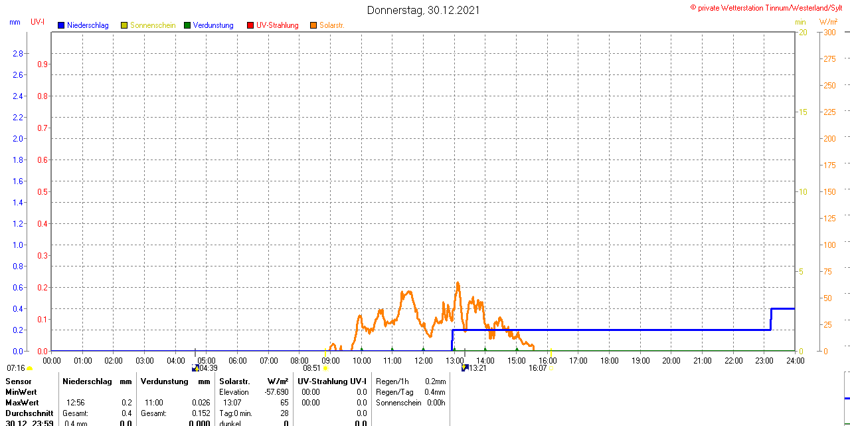Viewport: 850px width, 426px height.
Task: Click the Regen/Tag value in statistics
Action: (435, 392)
